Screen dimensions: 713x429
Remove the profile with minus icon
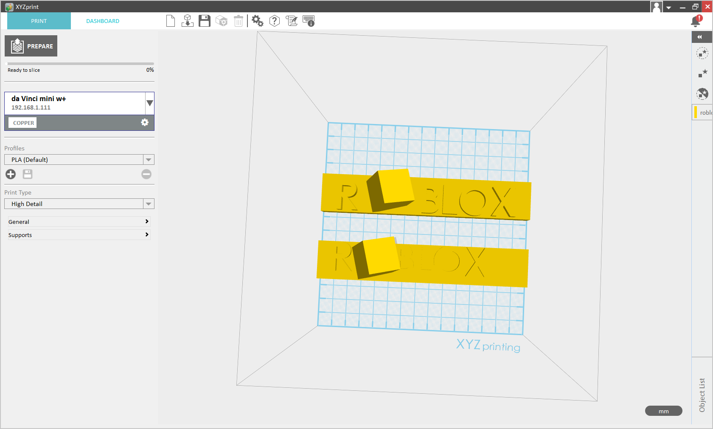point(146,174)
